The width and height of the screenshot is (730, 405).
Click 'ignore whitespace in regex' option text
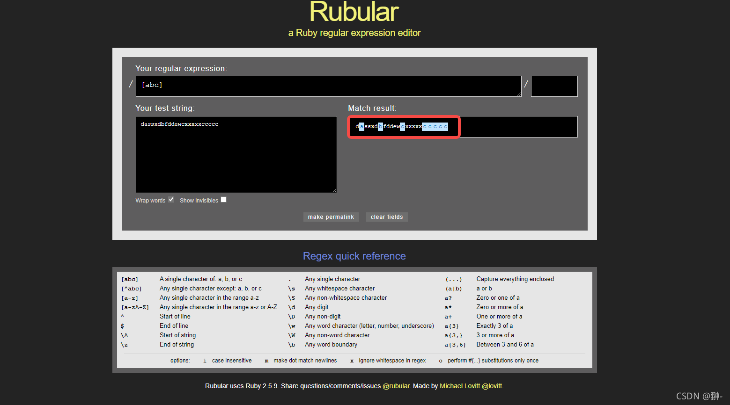point(392,361)
